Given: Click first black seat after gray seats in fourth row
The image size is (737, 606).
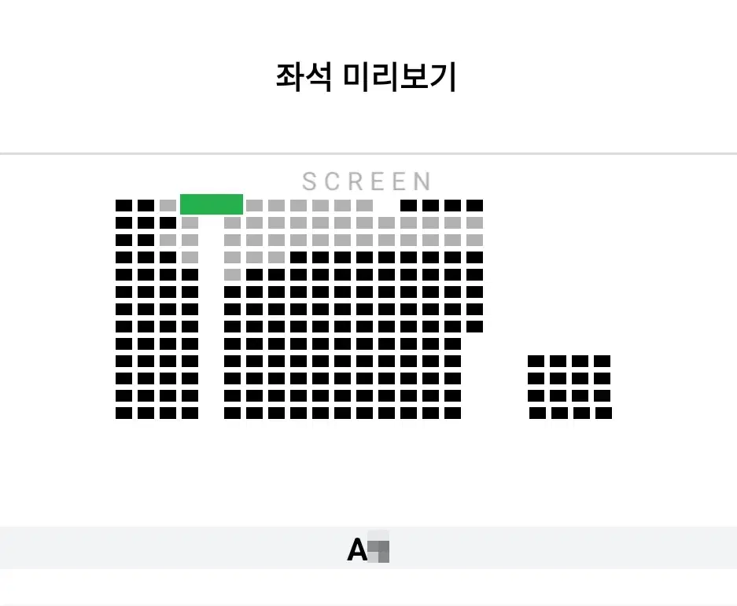Looking at the screenshot, I should tap(298, 258).
